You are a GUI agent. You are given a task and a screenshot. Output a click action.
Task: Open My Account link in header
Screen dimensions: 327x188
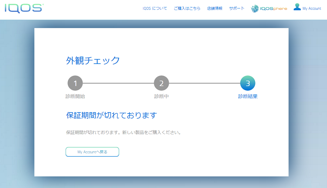[x=312, y=8]
